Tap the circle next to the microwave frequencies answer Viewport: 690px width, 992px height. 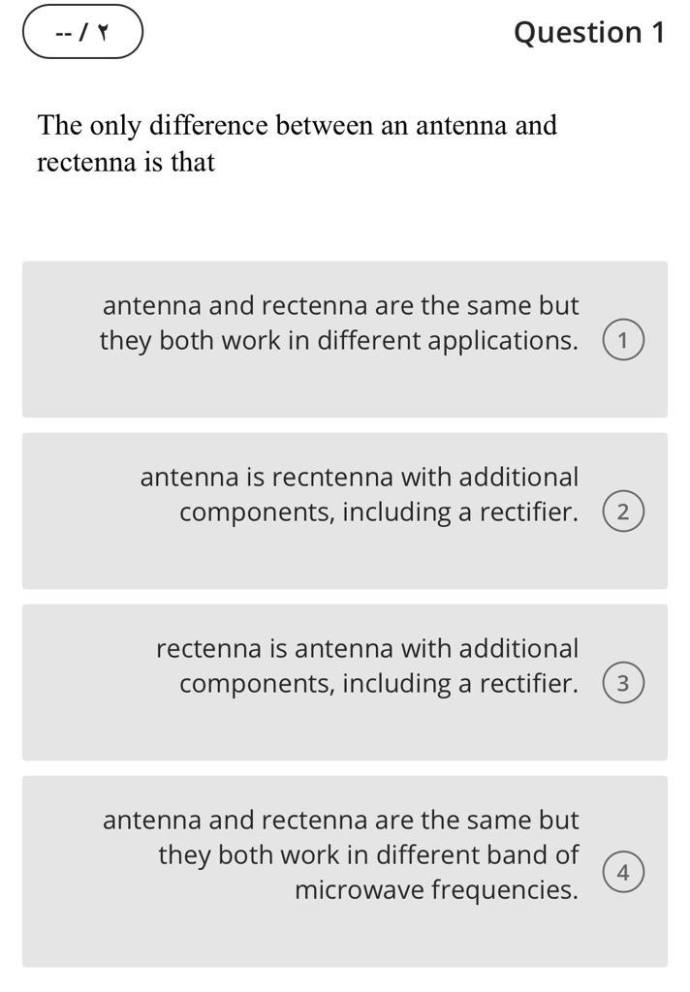(623, 870)
